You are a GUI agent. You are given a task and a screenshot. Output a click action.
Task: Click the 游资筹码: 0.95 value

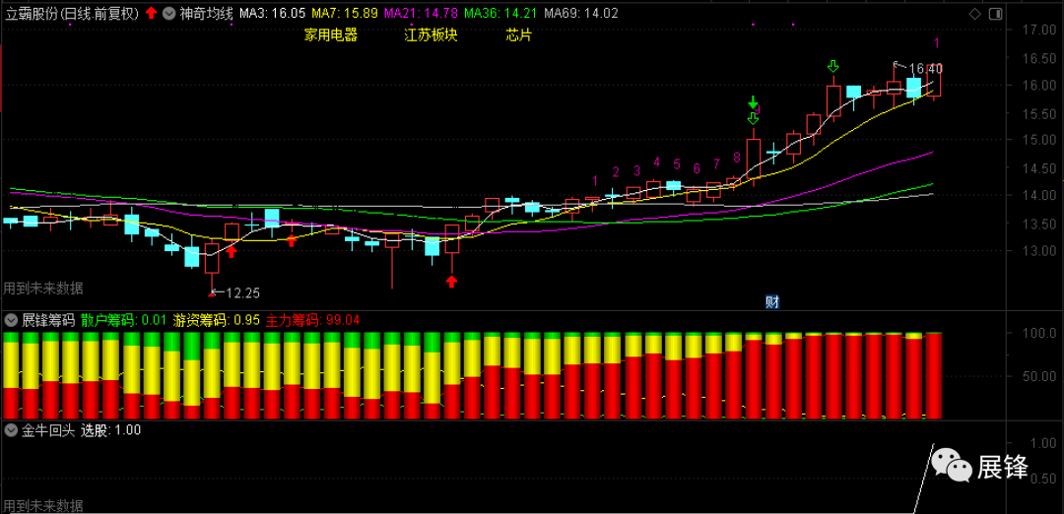point(217,319)
